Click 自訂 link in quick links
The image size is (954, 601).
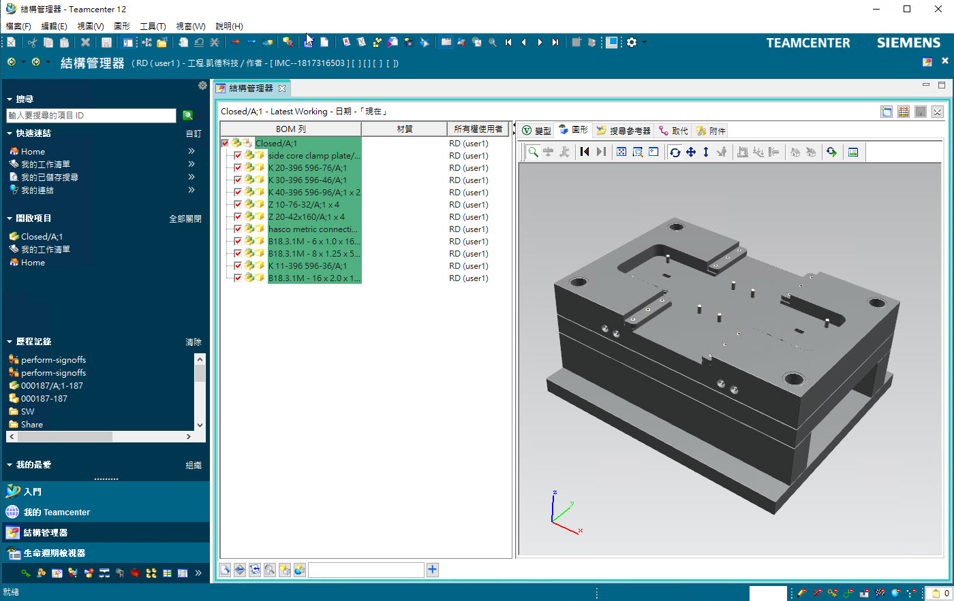click(194, 134)
